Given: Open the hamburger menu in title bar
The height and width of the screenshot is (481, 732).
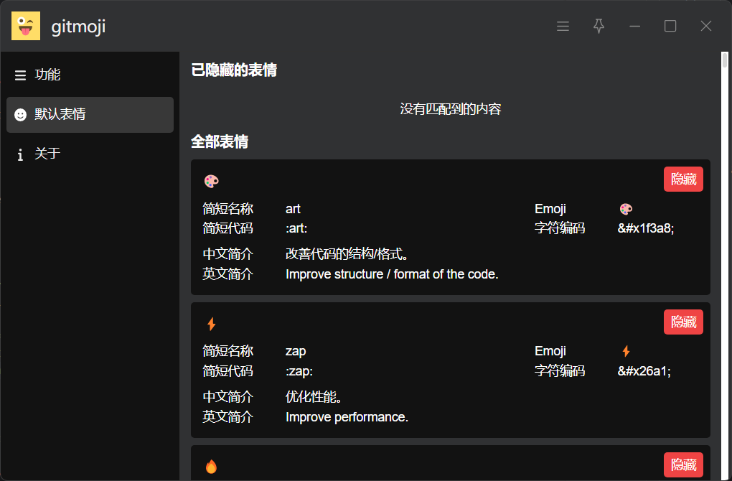Looking at the screenshot, I should click(x=563, y=26).
